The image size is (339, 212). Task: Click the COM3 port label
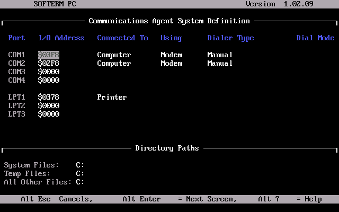(16, 72)
